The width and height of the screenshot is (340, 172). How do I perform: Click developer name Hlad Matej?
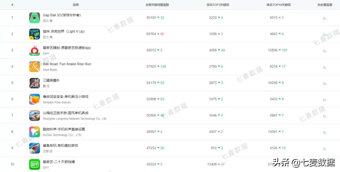click(x=50, y=70)
